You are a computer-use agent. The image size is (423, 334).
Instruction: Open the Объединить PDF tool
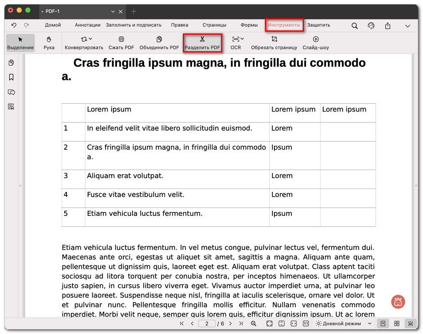(160, 43)
